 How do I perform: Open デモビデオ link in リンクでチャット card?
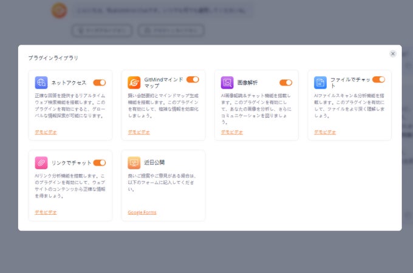click(46, 212)
